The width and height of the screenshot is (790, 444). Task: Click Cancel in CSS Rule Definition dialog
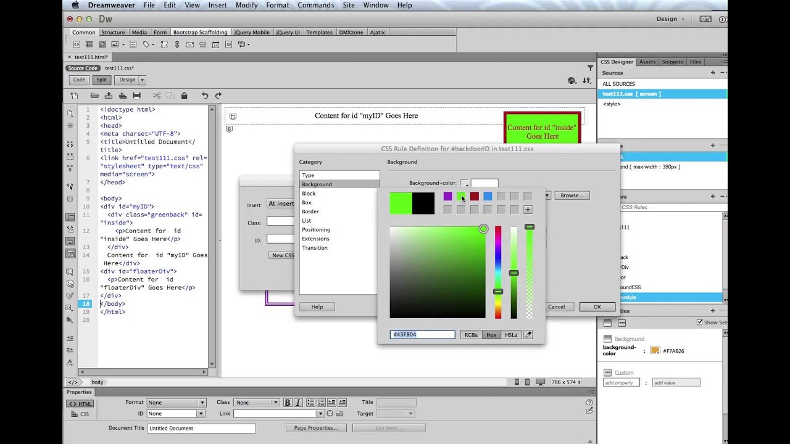click(556, 306)
